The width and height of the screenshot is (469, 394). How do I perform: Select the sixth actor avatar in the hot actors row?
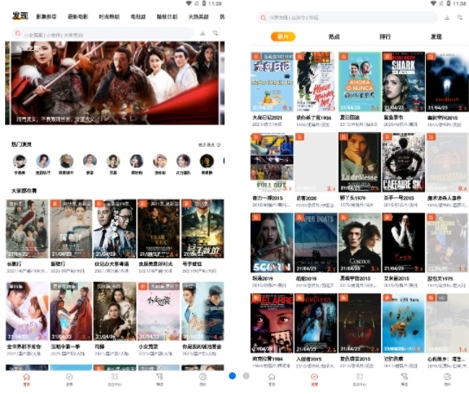click(136, 161)
